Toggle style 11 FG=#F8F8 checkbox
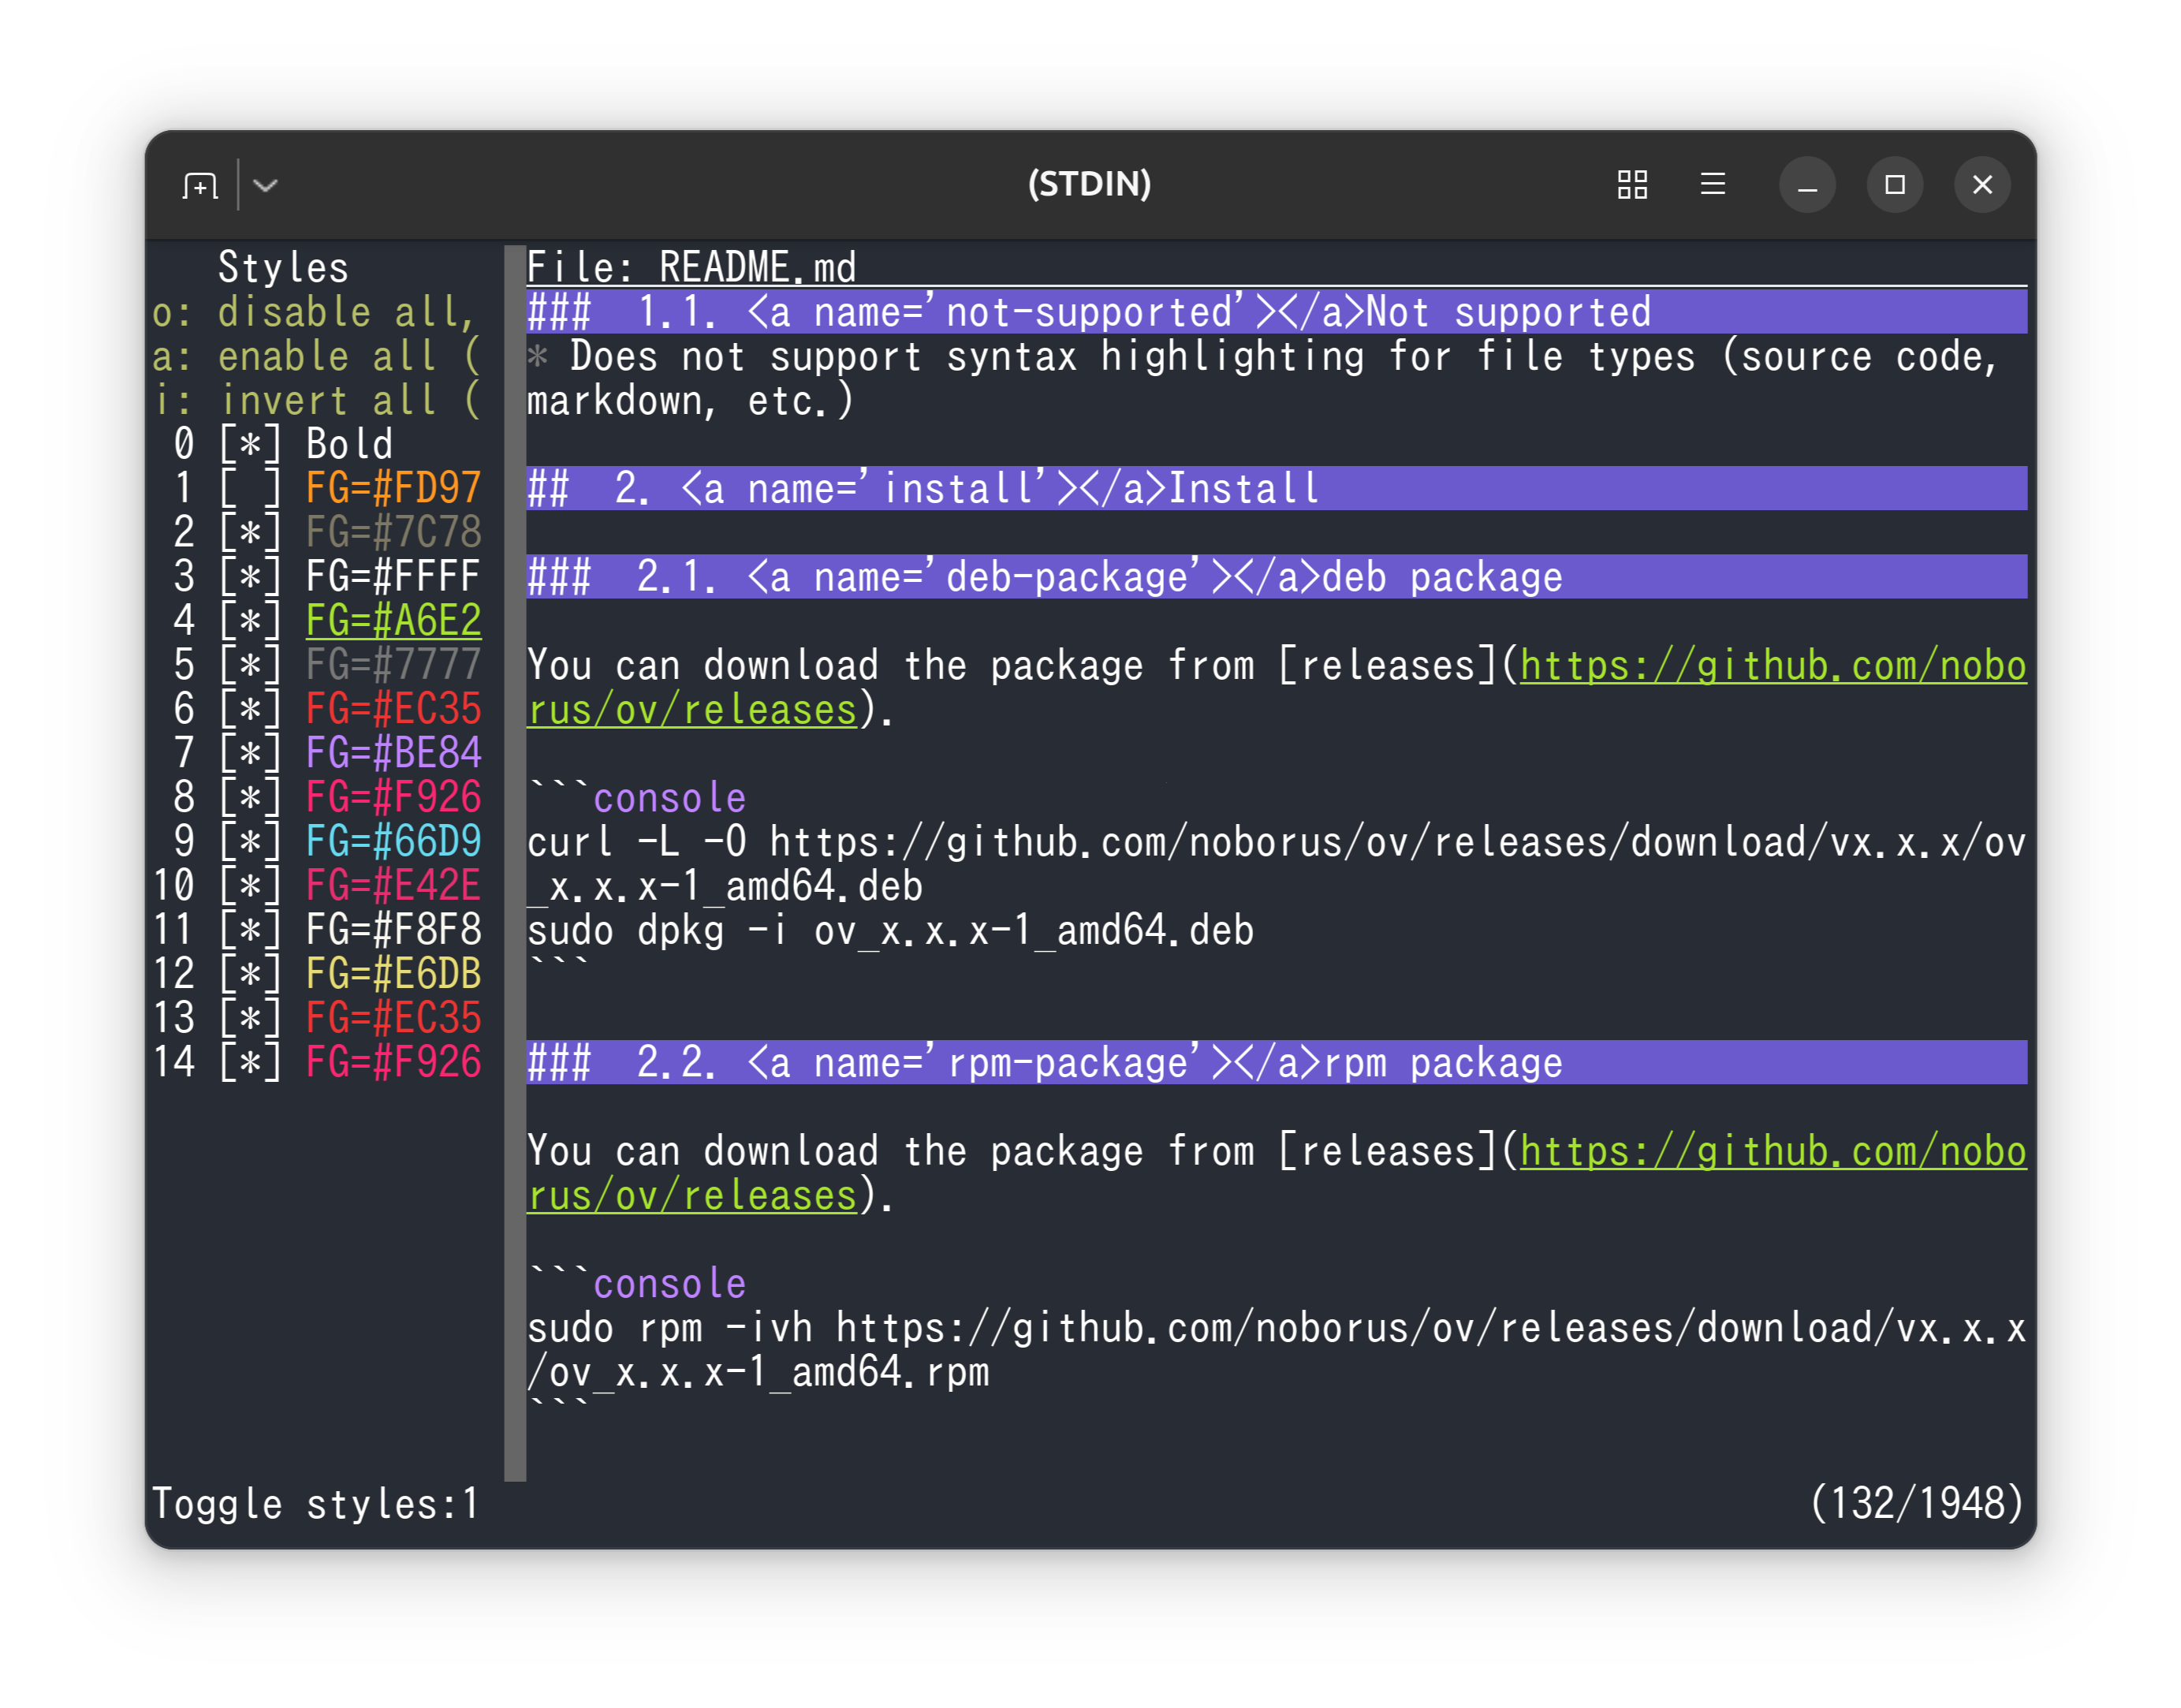 tap(250, 929)
